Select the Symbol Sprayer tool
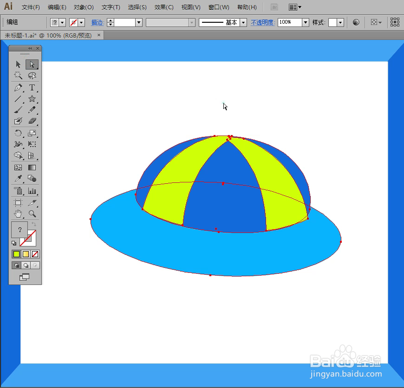Image resolution: width=404 pixels, height=388 pixels. (x=18, y=191)
